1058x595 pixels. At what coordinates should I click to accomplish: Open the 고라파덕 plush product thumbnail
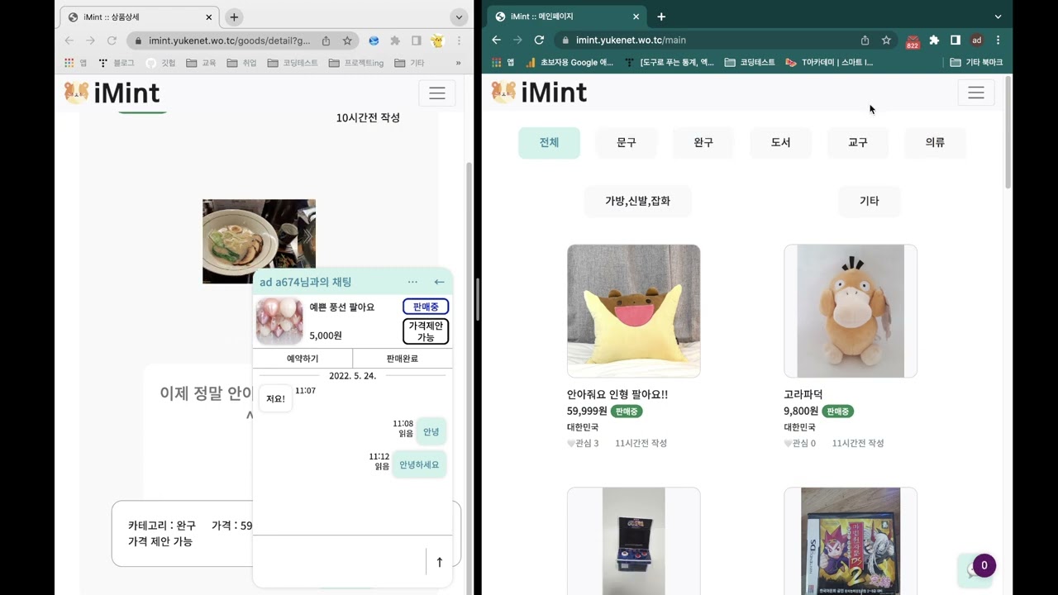(850, 311)
